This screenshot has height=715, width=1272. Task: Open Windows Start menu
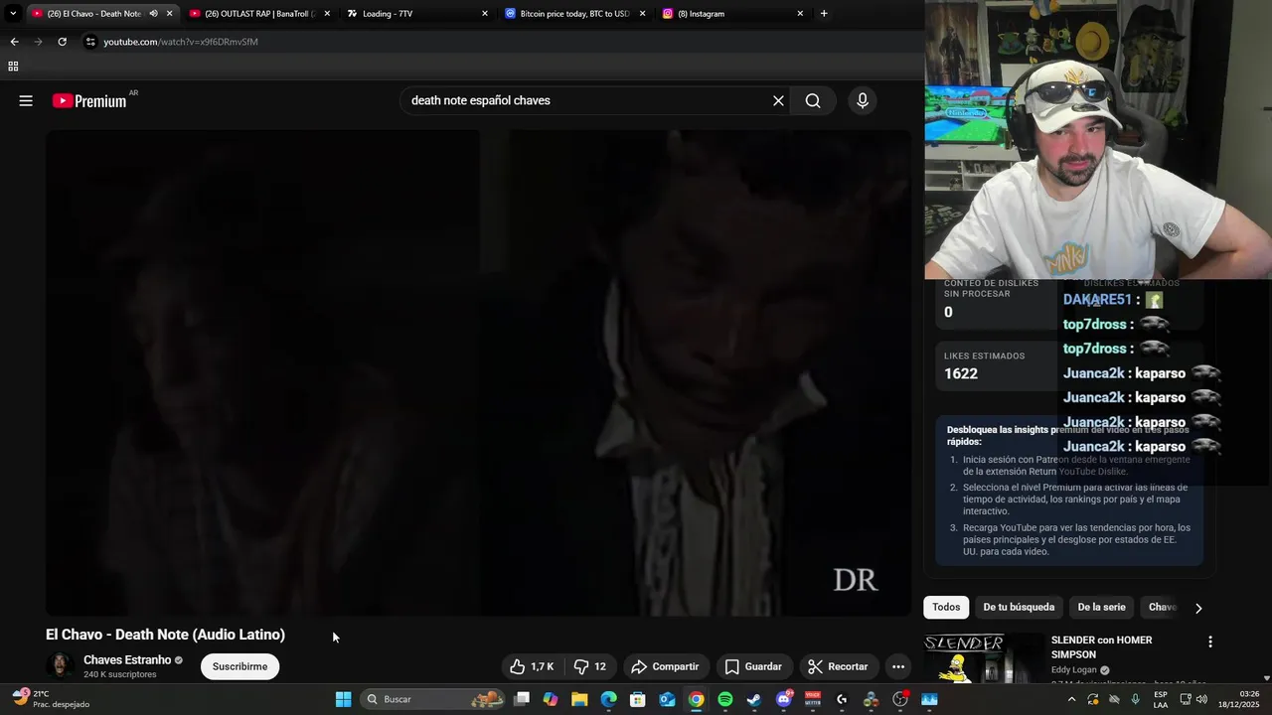click(x=343, y=699)
